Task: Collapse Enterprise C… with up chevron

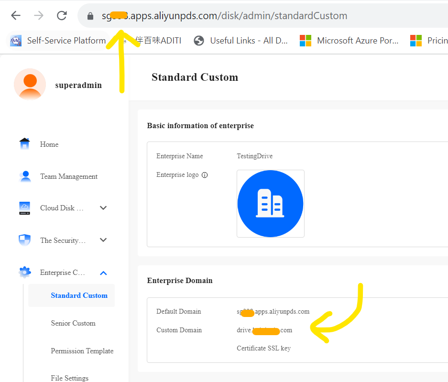Action: (103, 273)
